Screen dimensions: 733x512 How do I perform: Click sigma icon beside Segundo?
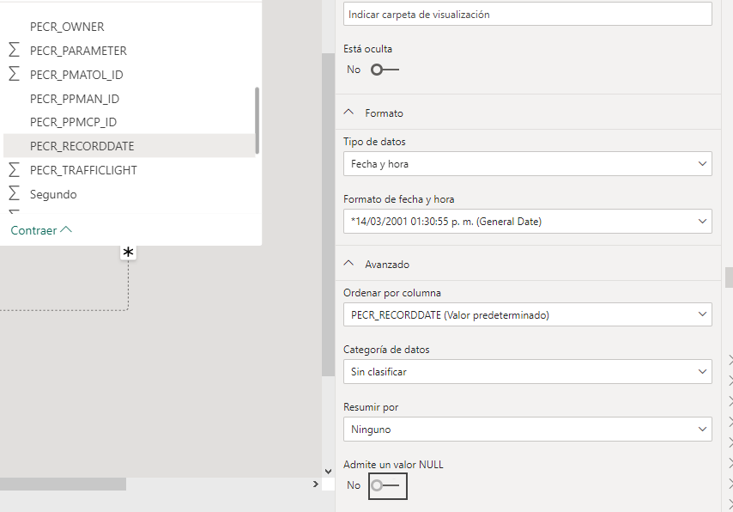point(15,193)
